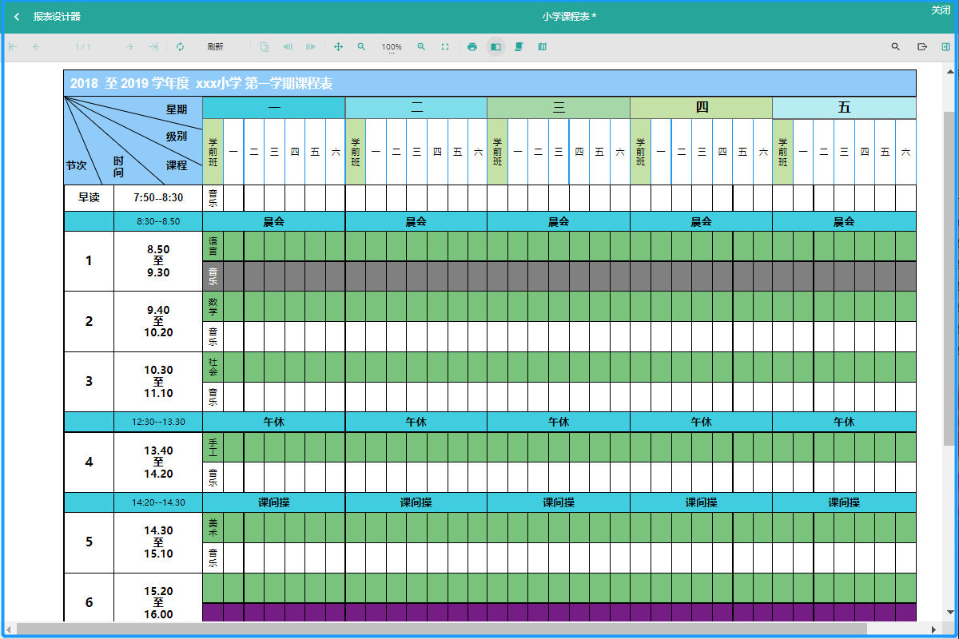
Task: Click the horizontal scrollbar at the bottom
Action: (440, 629)
